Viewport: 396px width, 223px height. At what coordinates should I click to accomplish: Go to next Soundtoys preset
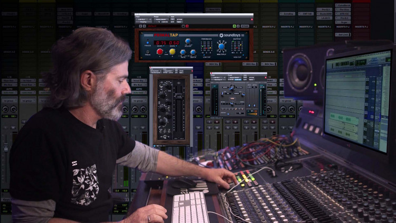click(144, 26)
